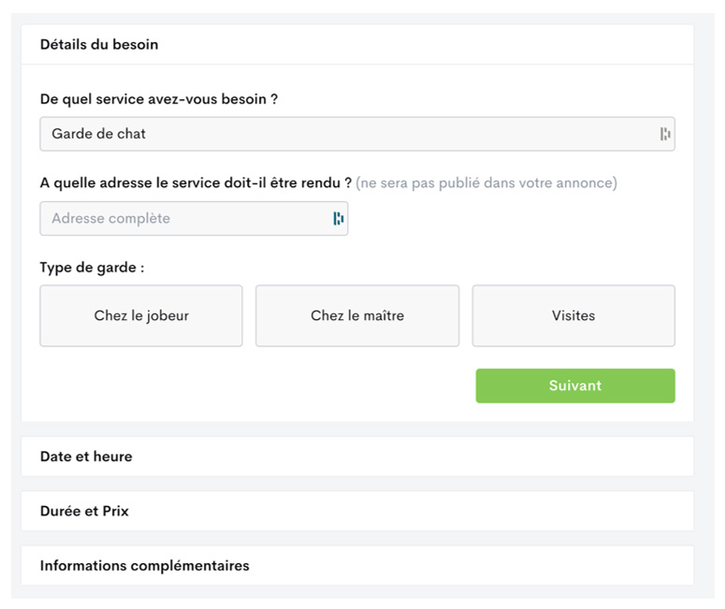Click the "A quelle adresse le service" question label
The height and width of the screenshot is (609, 725).
[196, 182]
